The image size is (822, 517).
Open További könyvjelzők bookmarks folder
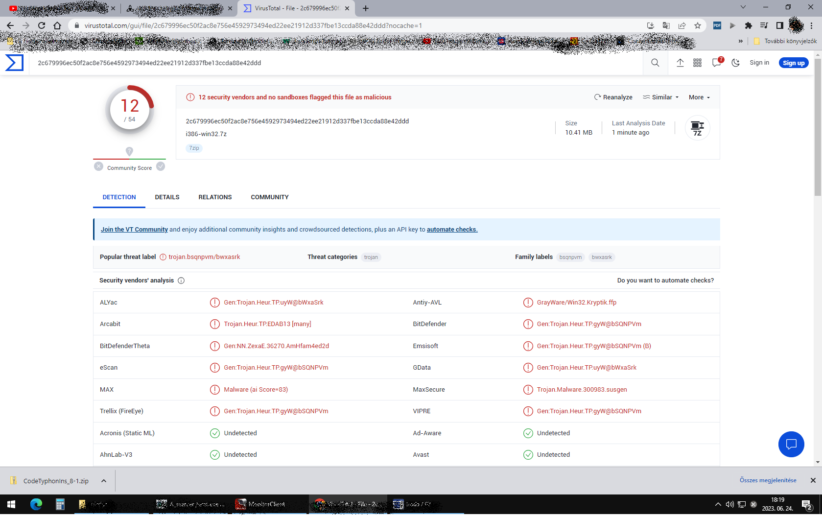(x=785, y=41)
